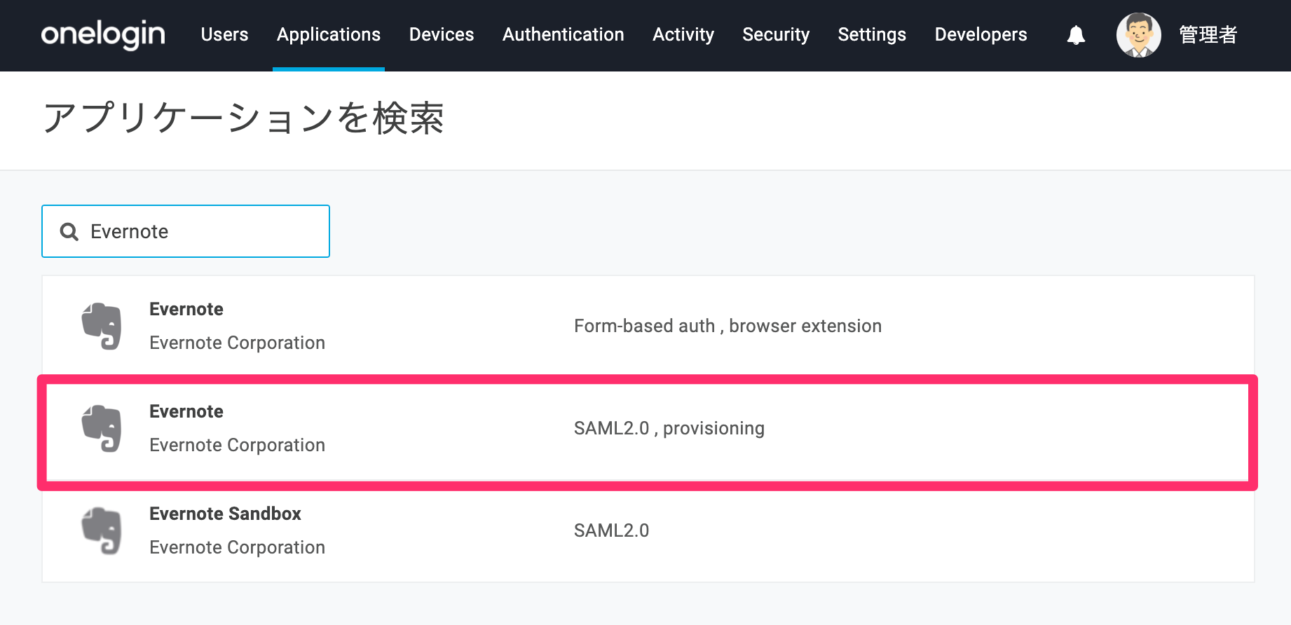Screen dimensions: 1291x625
Task: Open the Applications menu
Action: pos(329,34)
